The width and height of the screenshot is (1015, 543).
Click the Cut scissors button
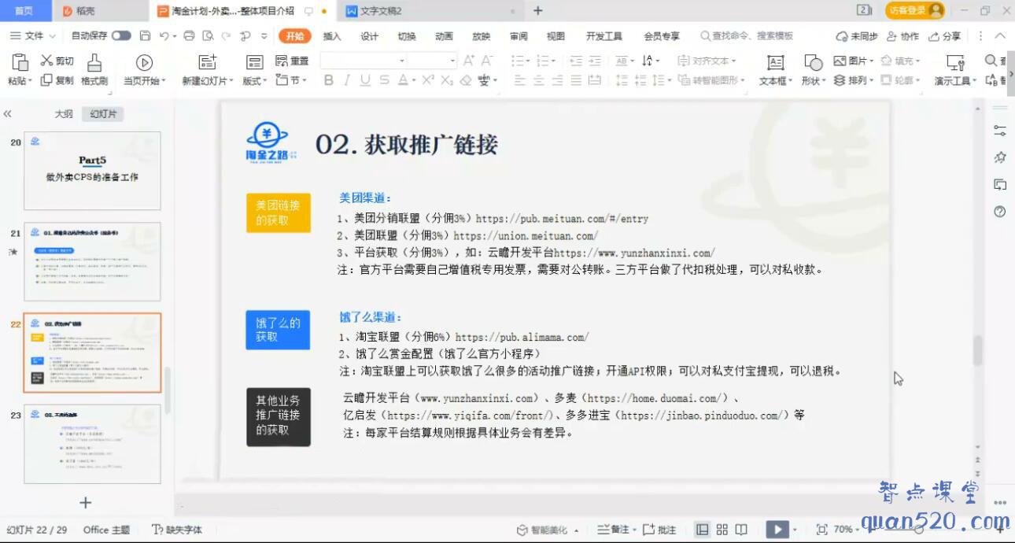(57, 61)
